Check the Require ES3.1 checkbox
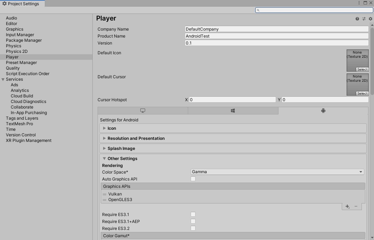 point(193,214)
